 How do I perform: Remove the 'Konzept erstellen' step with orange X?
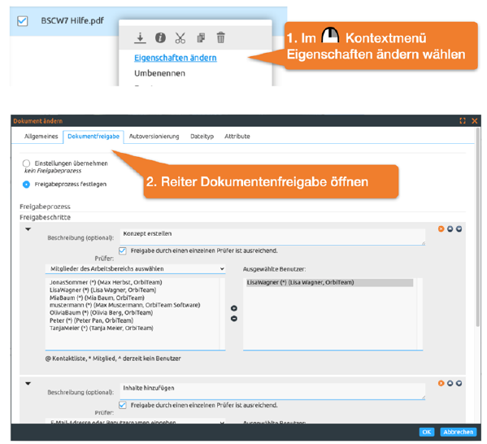(441, 229)
